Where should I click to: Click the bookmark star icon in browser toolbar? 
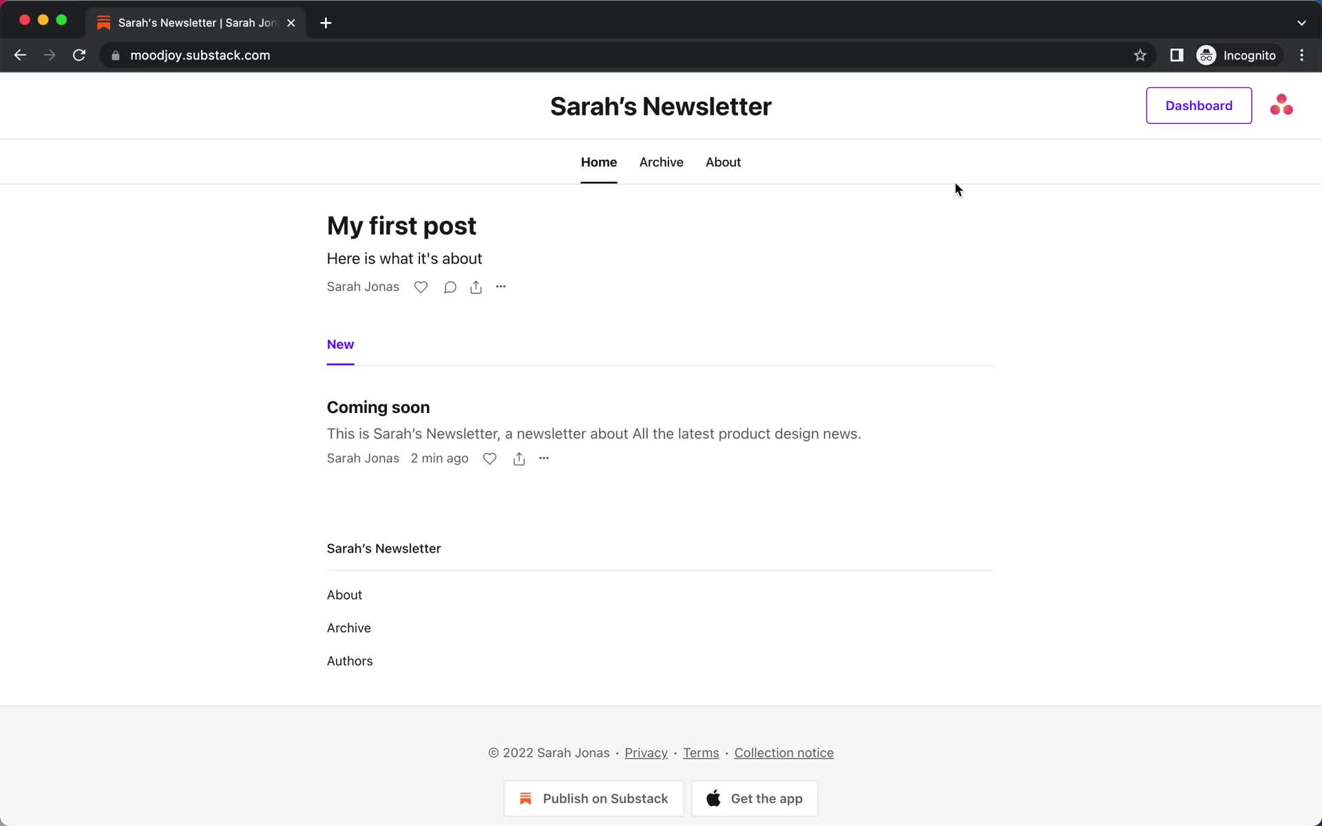[x=1140, y=55]
